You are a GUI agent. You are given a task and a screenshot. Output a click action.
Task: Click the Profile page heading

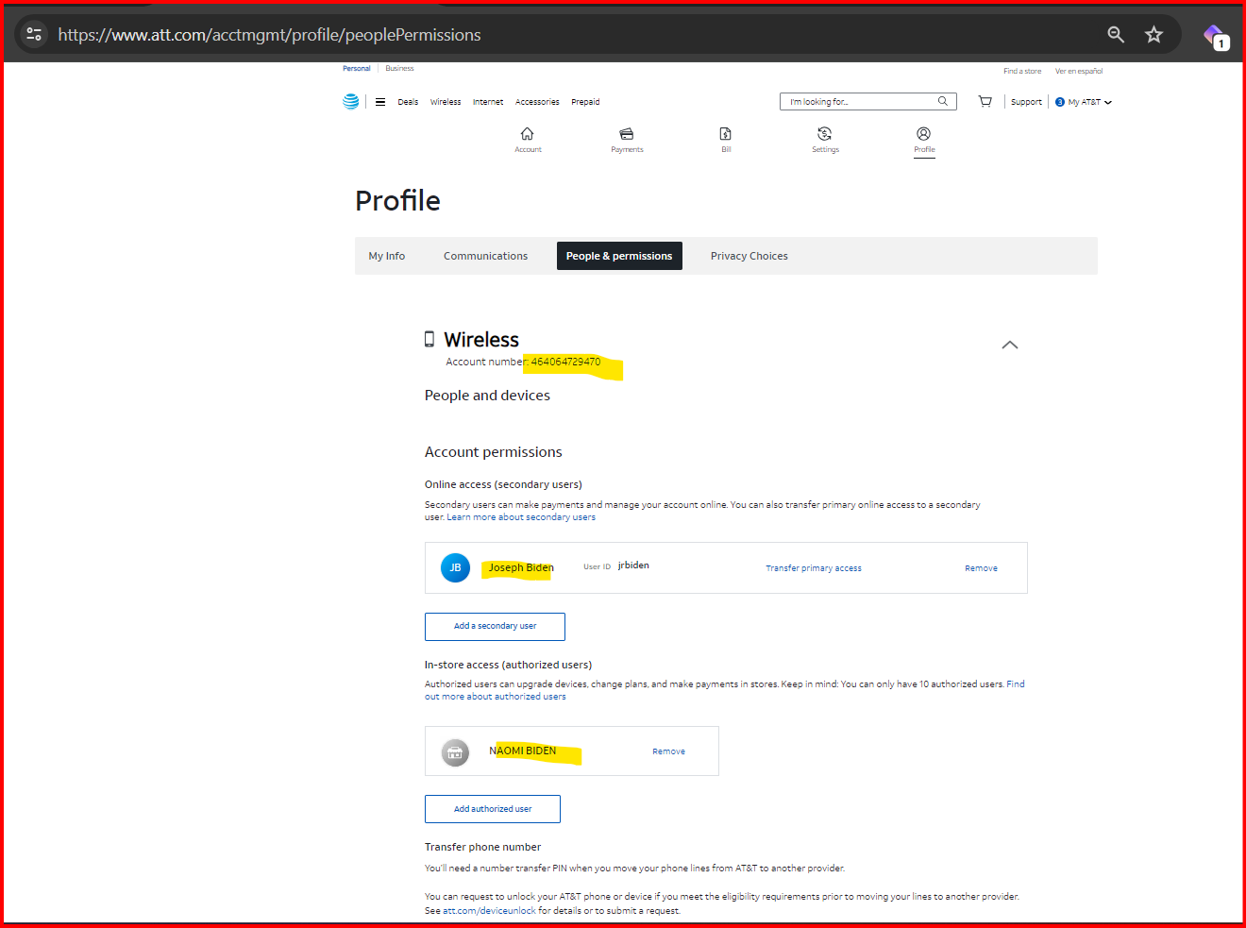397,200
